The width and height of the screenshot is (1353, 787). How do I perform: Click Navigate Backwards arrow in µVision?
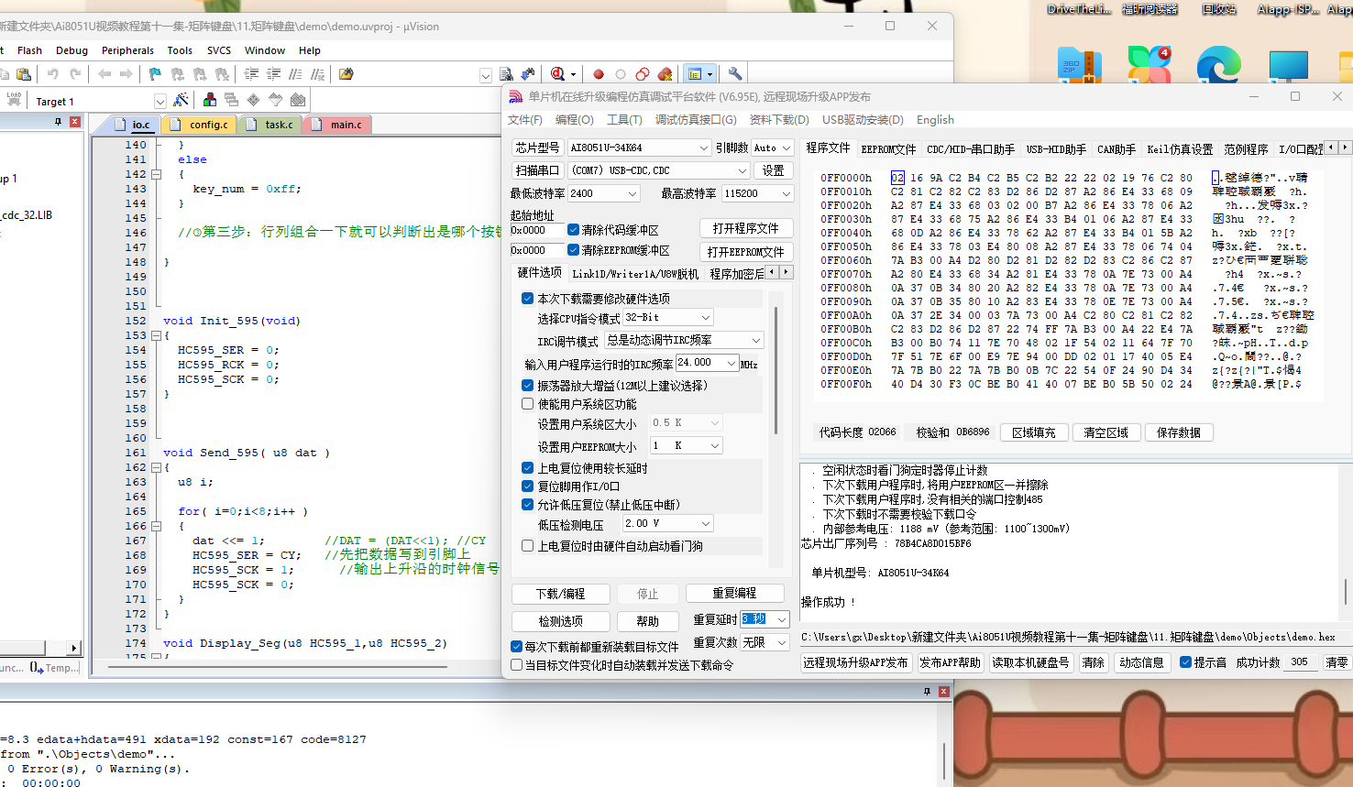(104, 74)
